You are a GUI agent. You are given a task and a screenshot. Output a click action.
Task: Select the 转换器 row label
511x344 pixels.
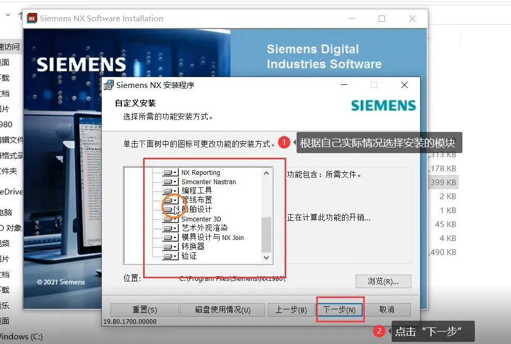[x=193, y=246]
